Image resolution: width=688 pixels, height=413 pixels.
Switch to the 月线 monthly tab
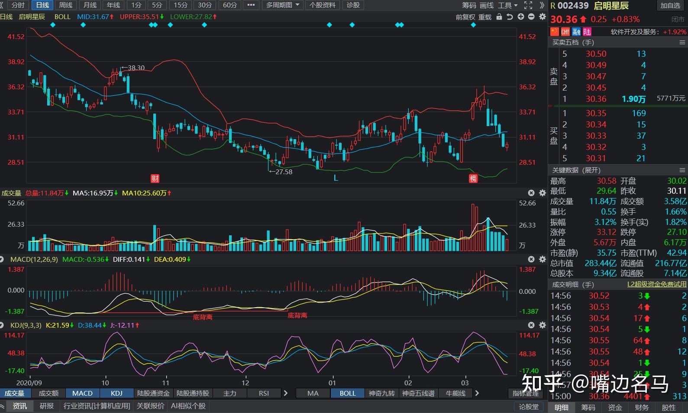(90, 5)
